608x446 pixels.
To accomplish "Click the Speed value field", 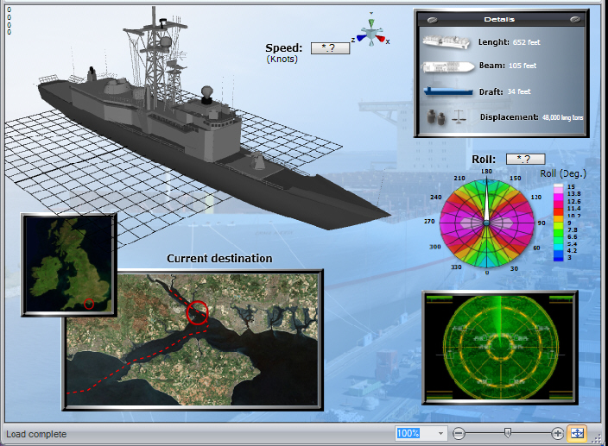I will pyautogui.click(x=329, y=48).
